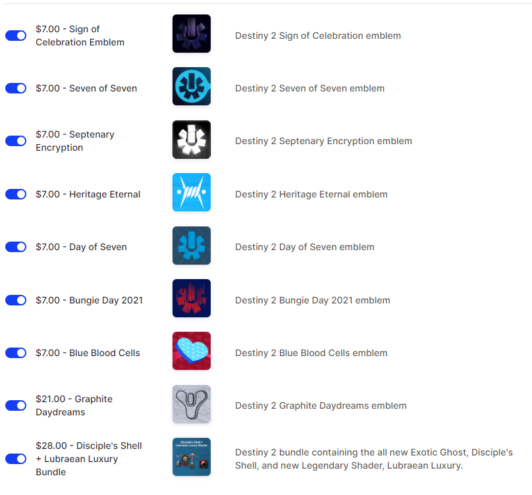
Task: Disable the Day of Seven toggle
Action: click(15, 247)
